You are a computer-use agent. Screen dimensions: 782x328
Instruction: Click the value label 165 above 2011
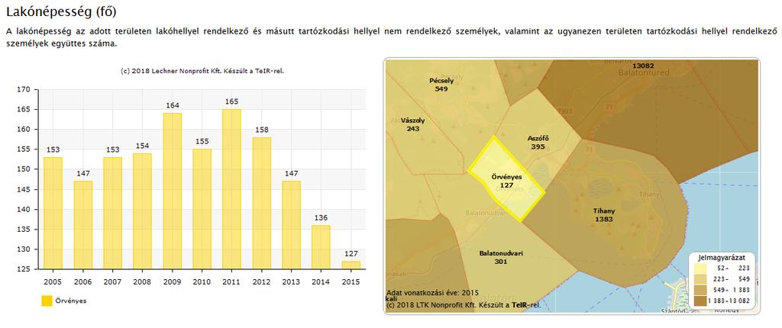coord(232,101)
